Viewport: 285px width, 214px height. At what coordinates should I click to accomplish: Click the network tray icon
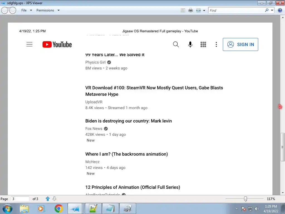point(250,209)
